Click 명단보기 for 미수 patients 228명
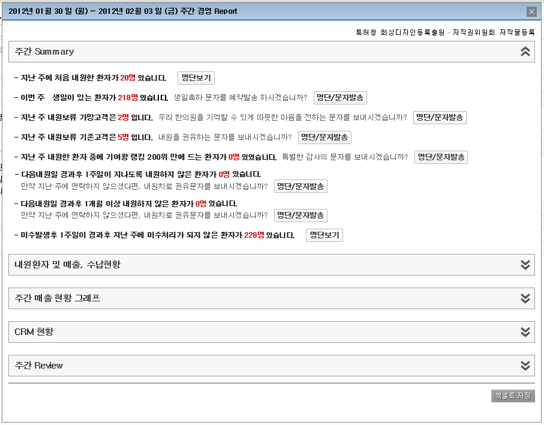Viewport: 544px width, 425px height. 324,235
